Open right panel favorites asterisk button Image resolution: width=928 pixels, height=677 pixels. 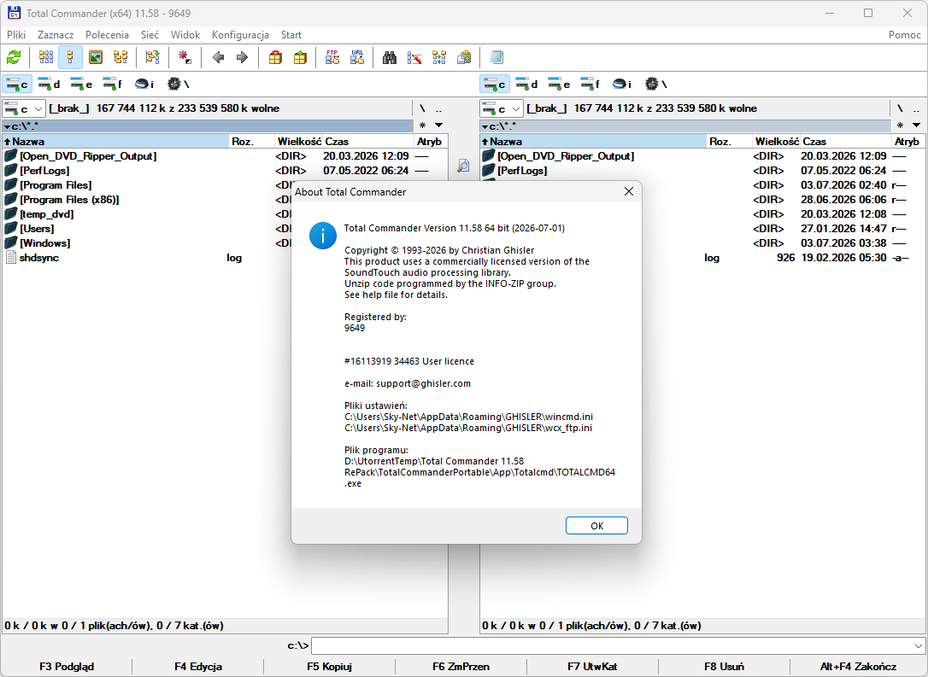pos(900,125)
